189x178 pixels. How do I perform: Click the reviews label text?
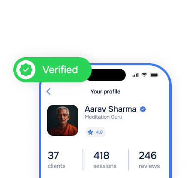click(149, 166)
